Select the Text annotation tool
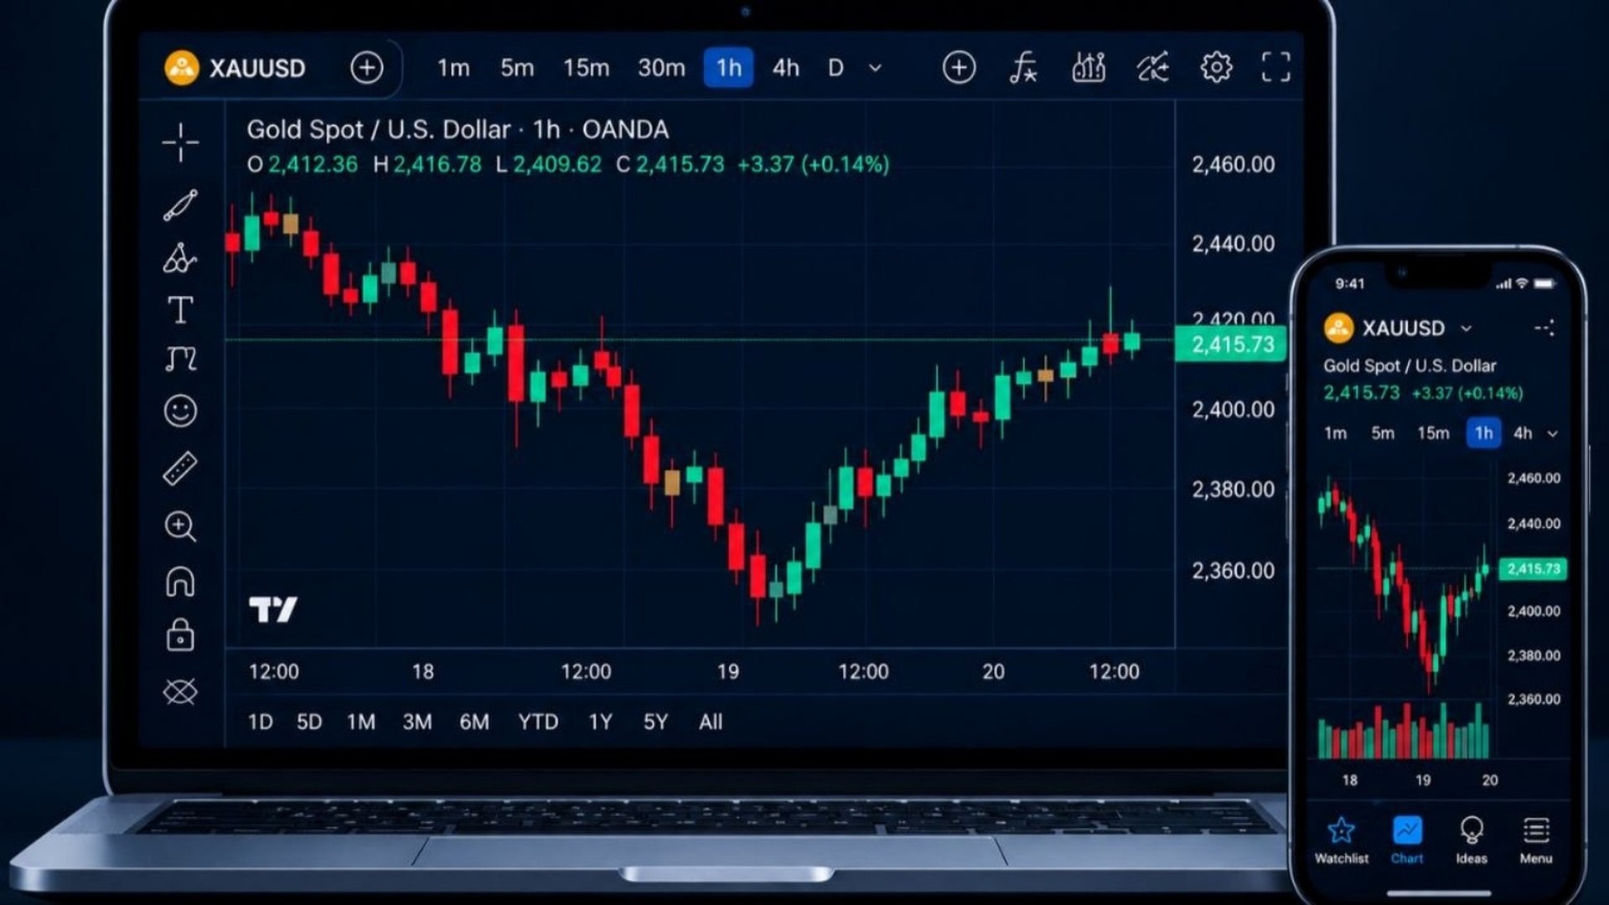The image size is (1609, 905). (x=180, y=310)
